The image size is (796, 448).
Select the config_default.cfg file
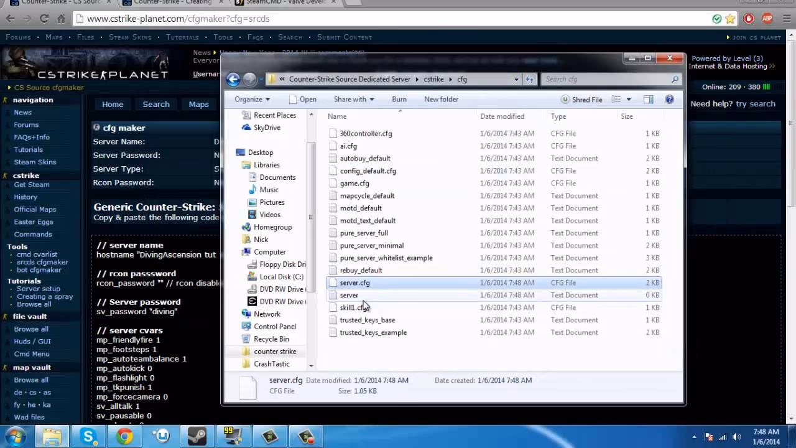pos(368,171)
